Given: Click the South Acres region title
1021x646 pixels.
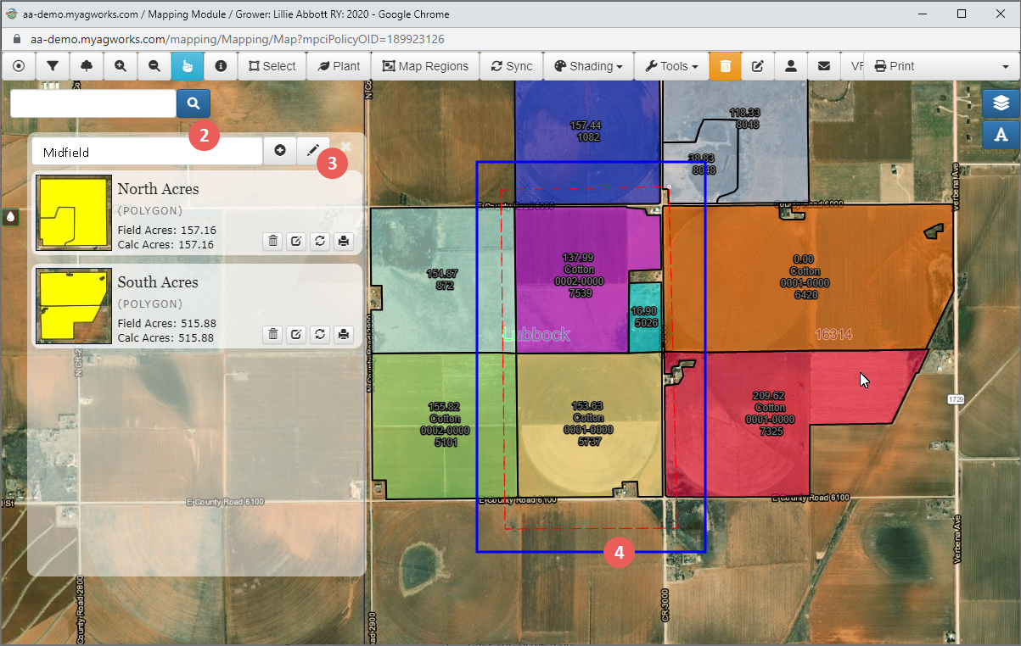Looking at the screenshot, I should [x=158, y=282].
